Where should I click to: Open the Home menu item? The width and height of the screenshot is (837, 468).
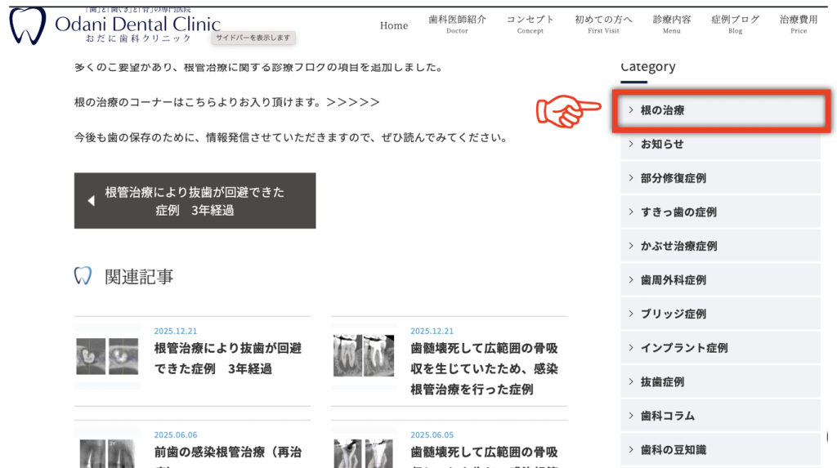point(393,25)
